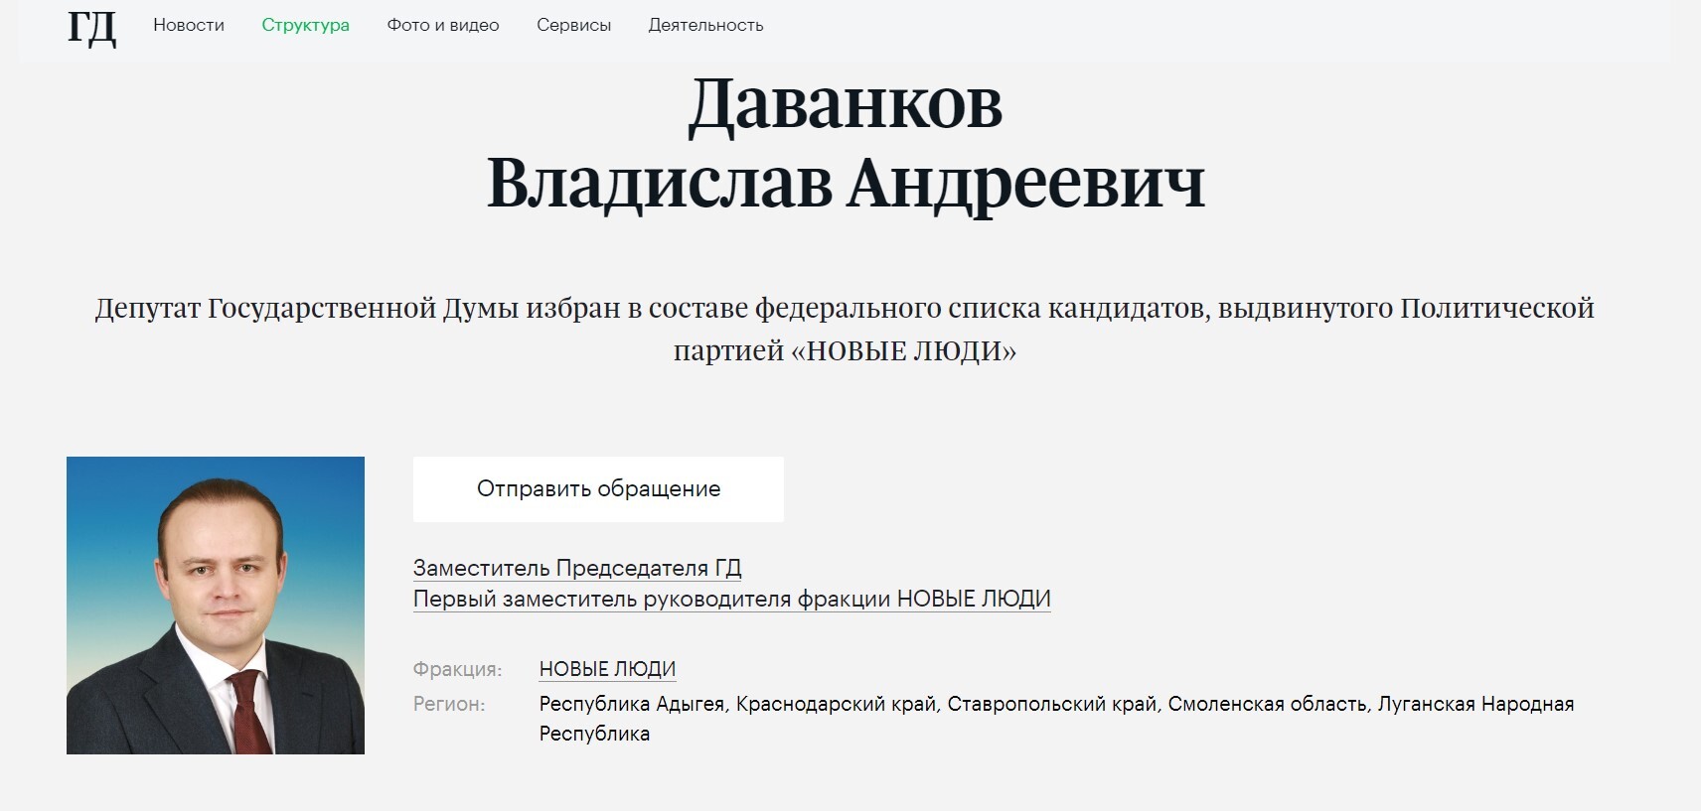Click the ГД logo in the header
The image size is (1701, 811).
[x=91, y=27]
